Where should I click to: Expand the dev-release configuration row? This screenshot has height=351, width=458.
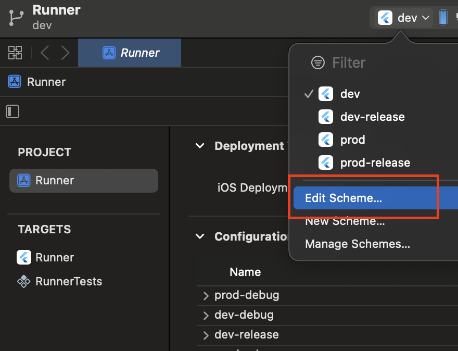(x=206, y=335)
